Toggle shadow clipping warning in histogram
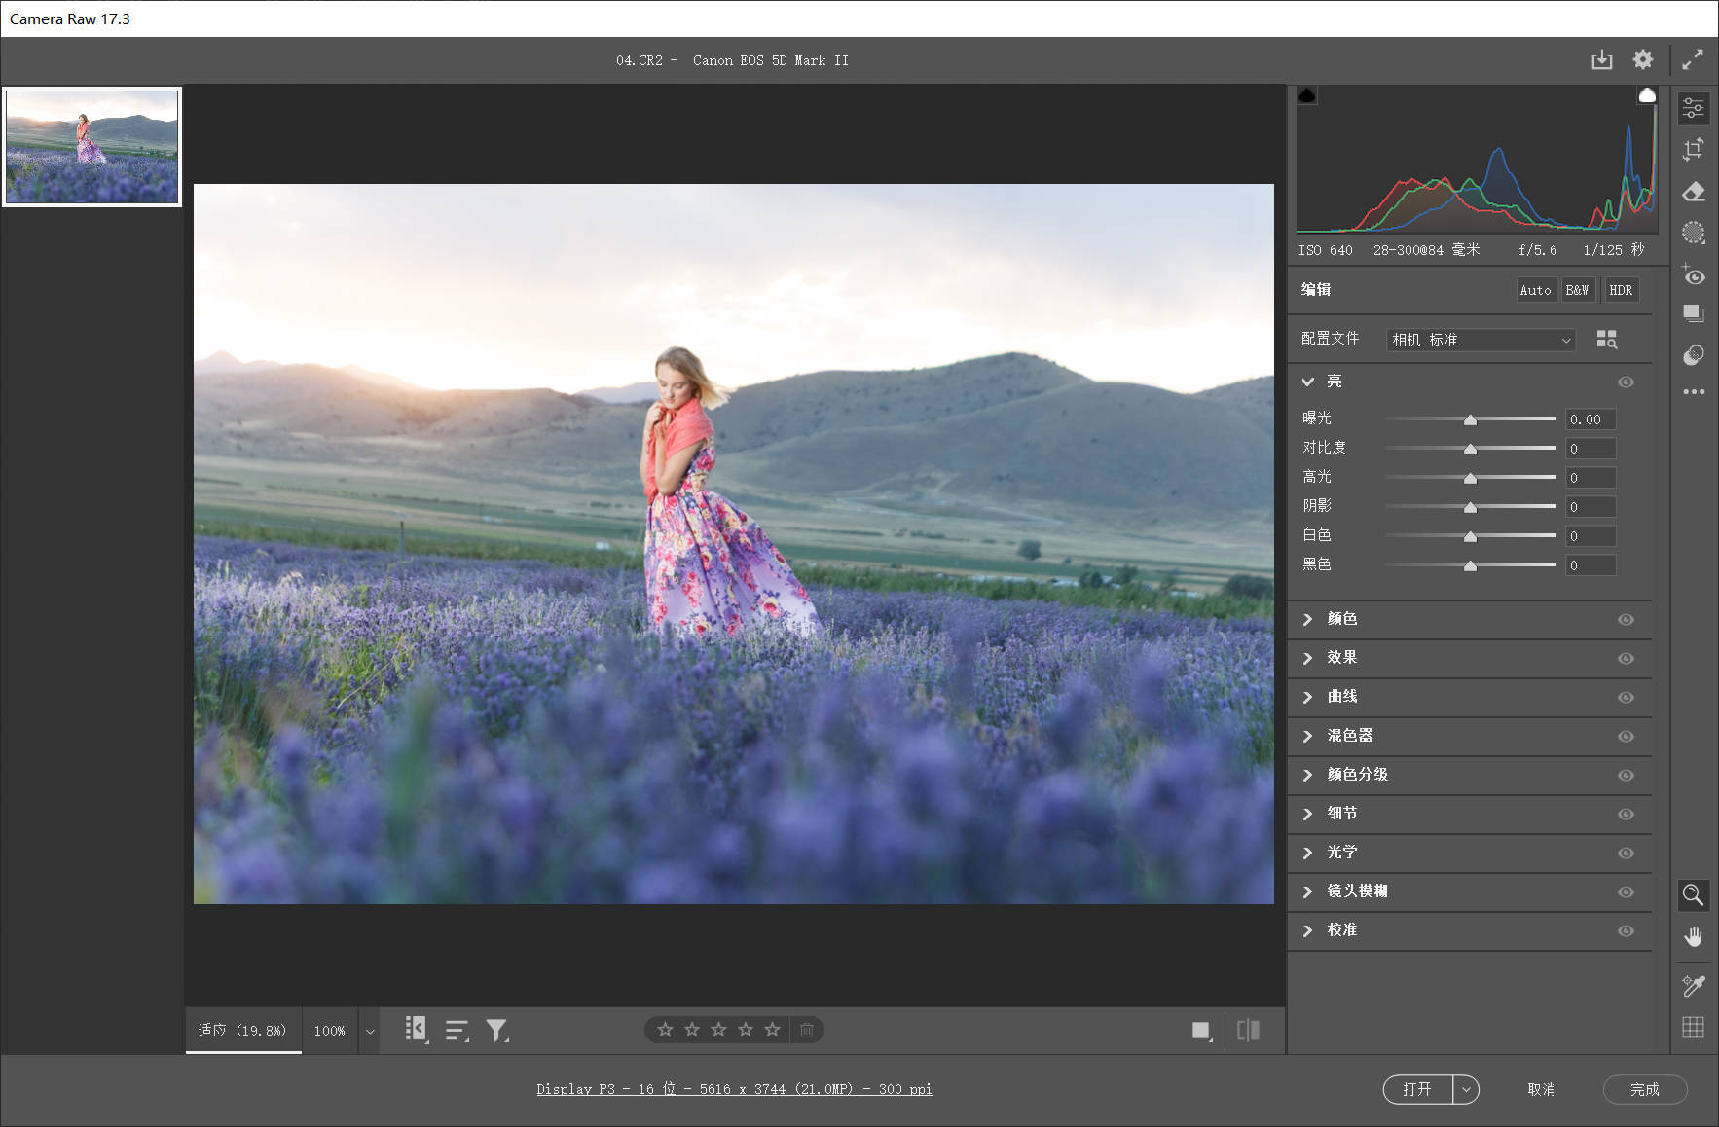Image resolution: width=1719 pixels, height=1127 pixels. [x=1307, y=95]
